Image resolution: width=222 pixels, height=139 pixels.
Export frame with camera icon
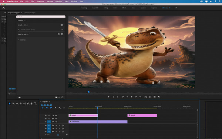pos(155,97)
